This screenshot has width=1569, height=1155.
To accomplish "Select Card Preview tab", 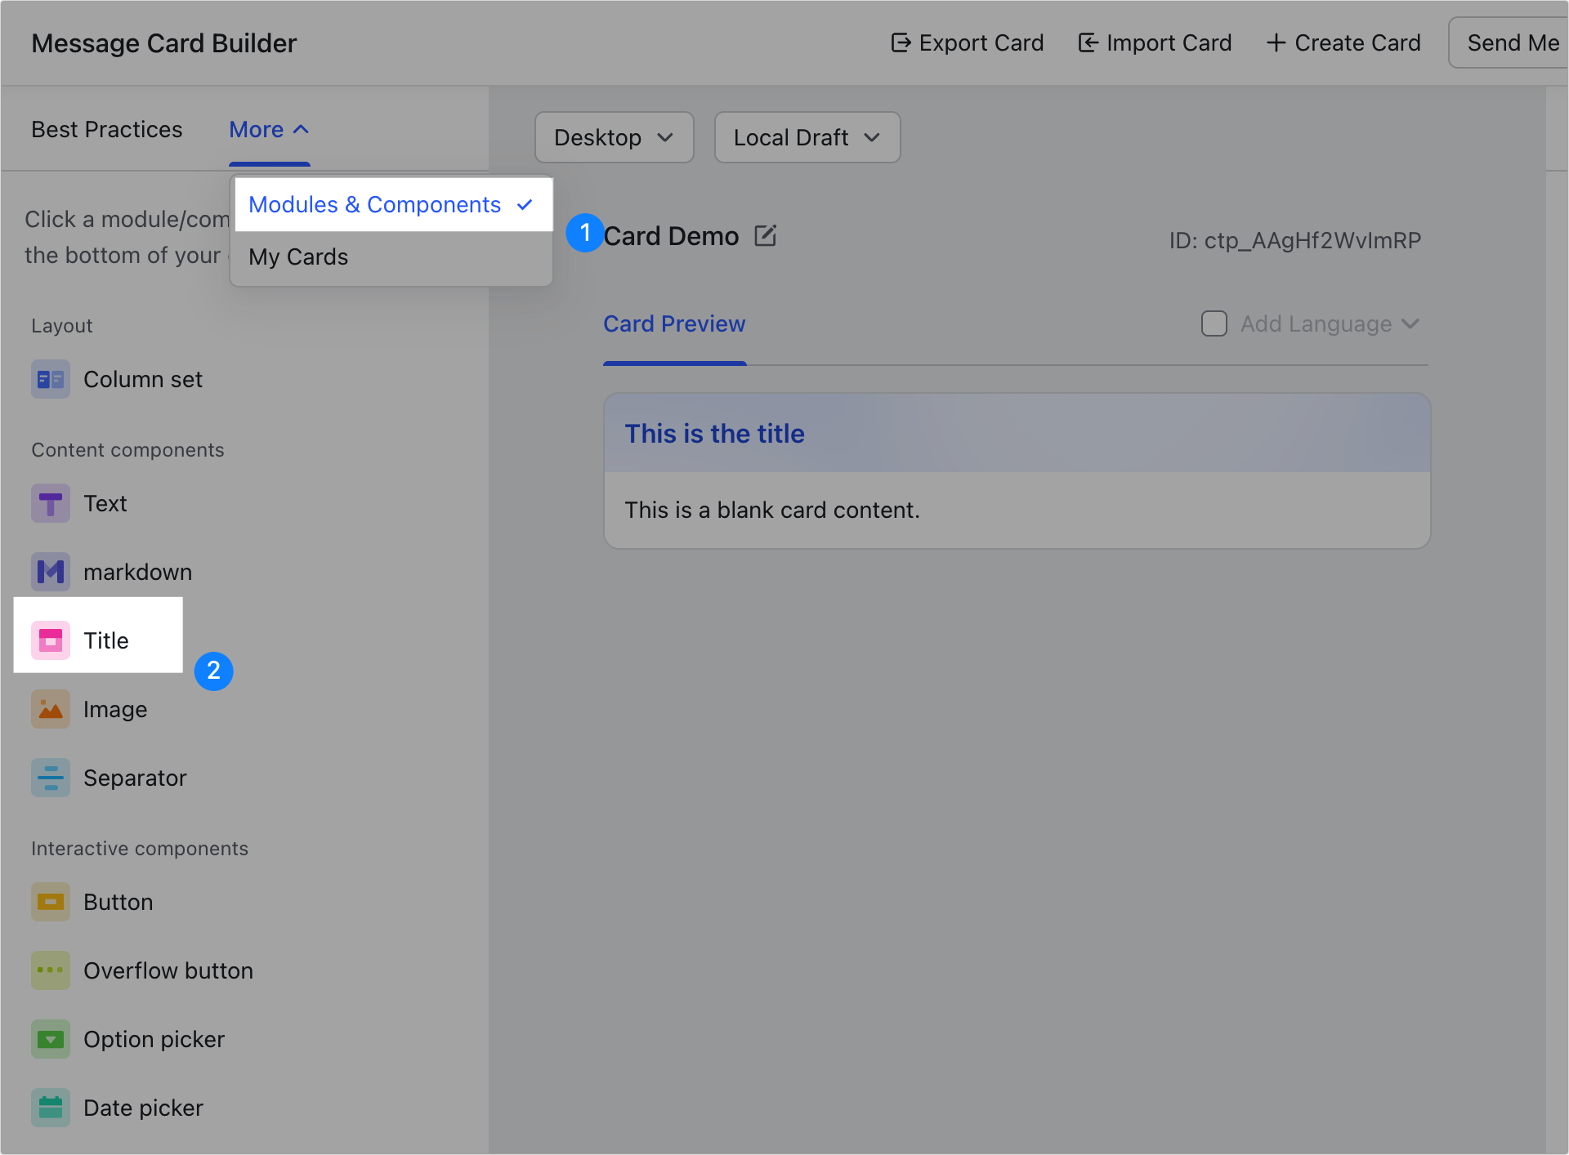I will pyautogui.click(x=675, y=323).
